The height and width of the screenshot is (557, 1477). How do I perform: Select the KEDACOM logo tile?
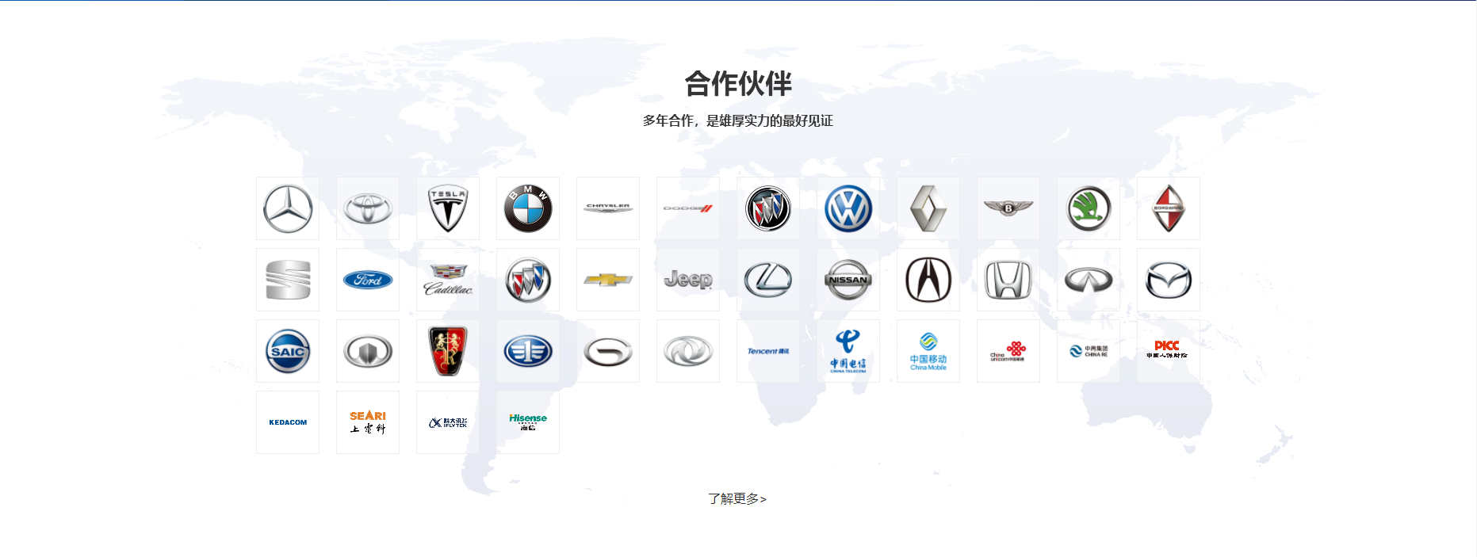[288, 422]
